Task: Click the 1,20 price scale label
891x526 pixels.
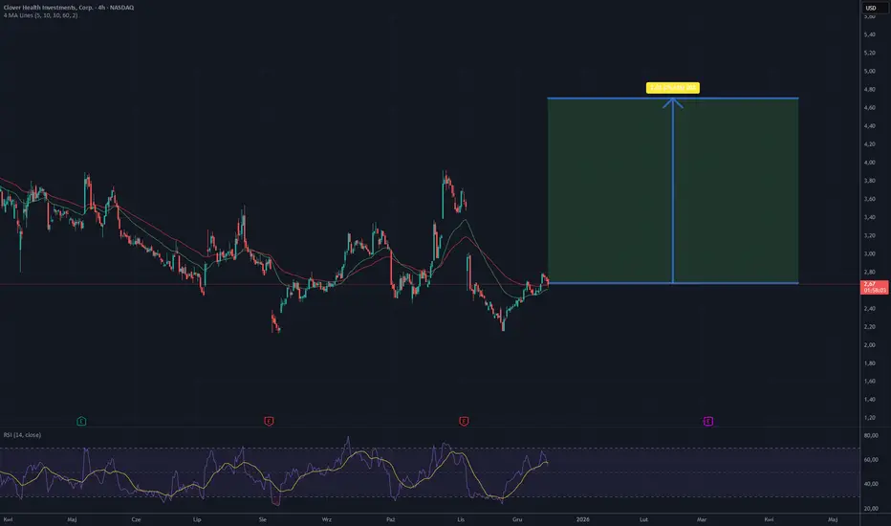Action: 871,418
